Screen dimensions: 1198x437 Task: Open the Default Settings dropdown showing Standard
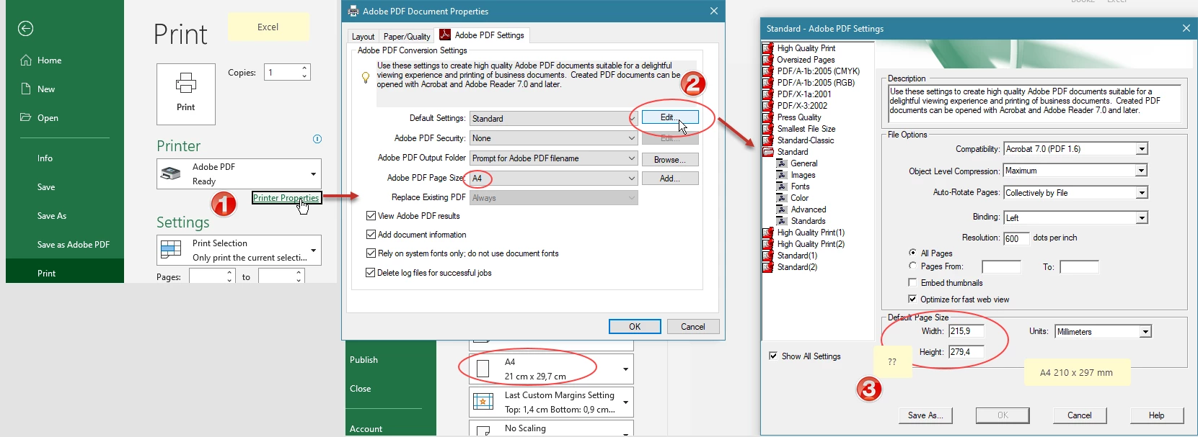553,119
